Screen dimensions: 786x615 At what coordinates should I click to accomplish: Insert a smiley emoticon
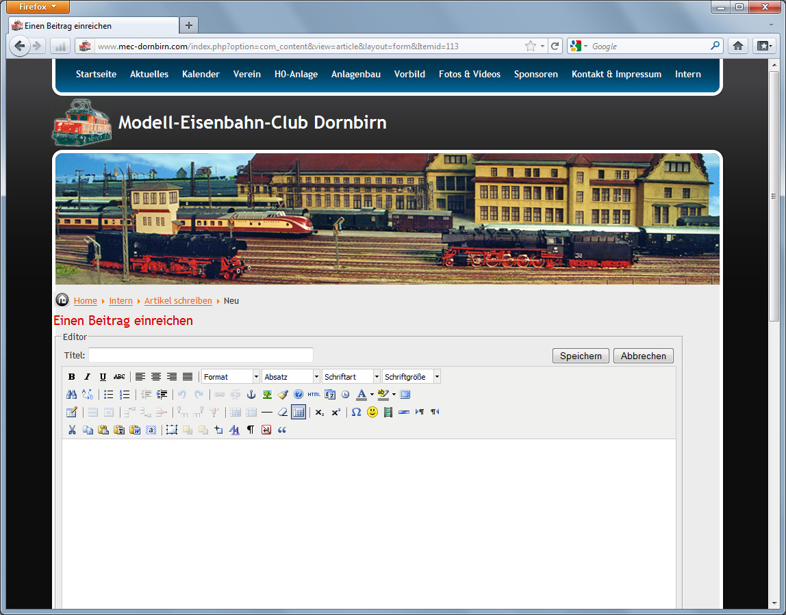[x=372, y=413]
